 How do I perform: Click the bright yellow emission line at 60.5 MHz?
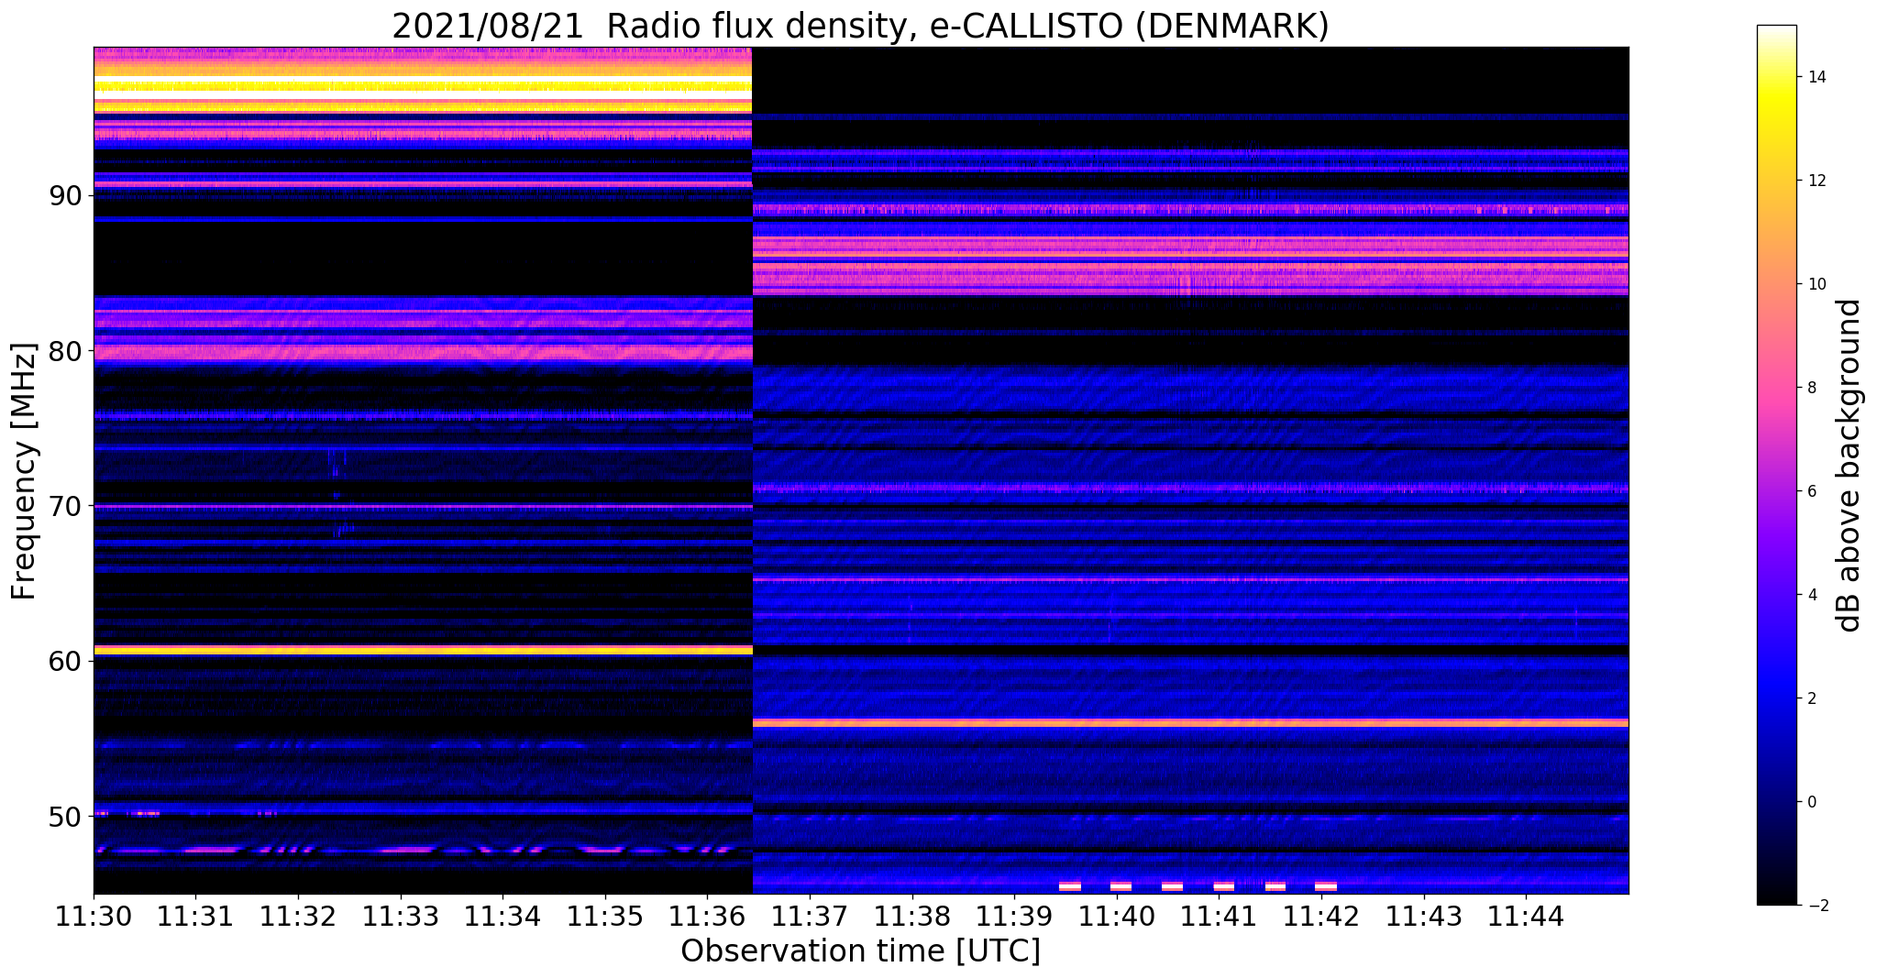(423, 650)
